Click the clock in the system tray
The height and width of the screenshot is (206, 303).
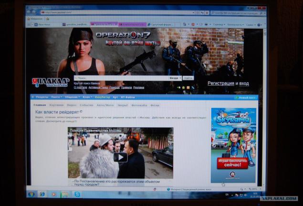(x=255, y=195)
